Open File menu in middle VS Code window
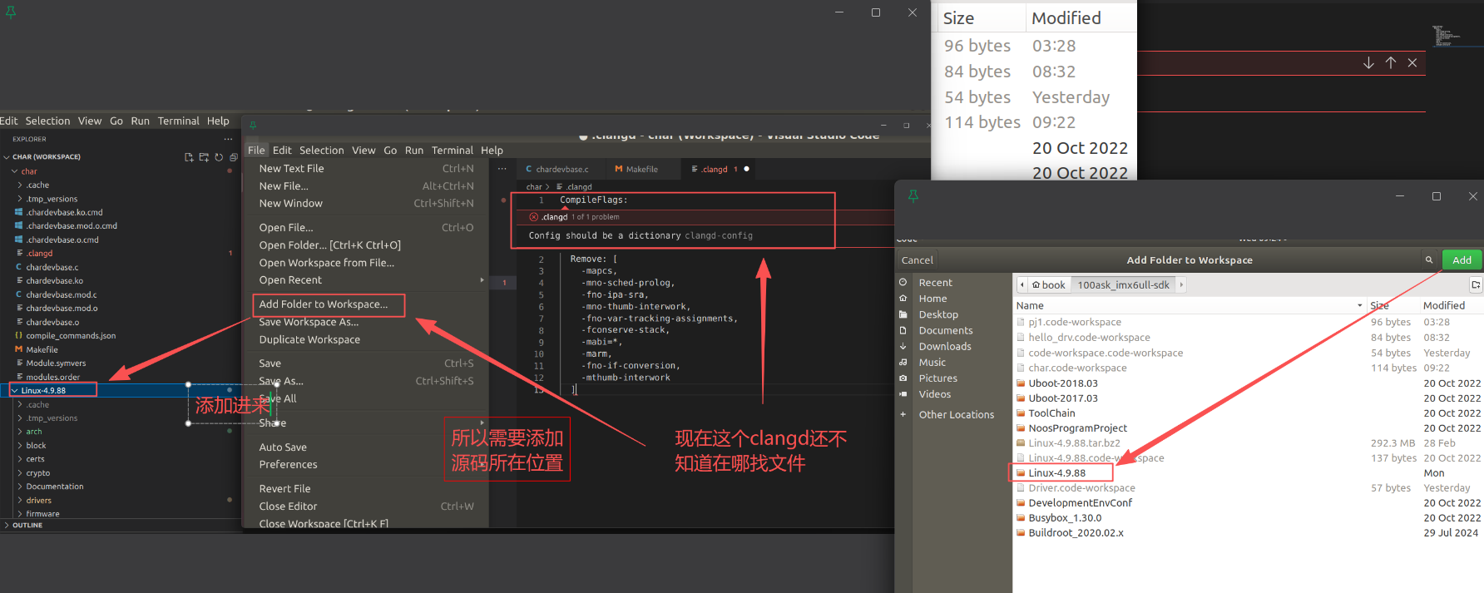This screenshot has width=1484, height=593. (x=256, y=151)
